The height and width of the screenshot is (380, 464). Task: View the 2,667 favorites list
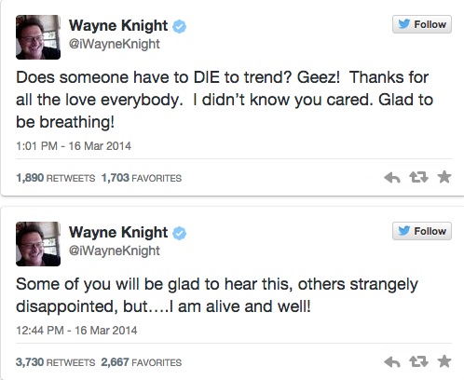(142, 362)
